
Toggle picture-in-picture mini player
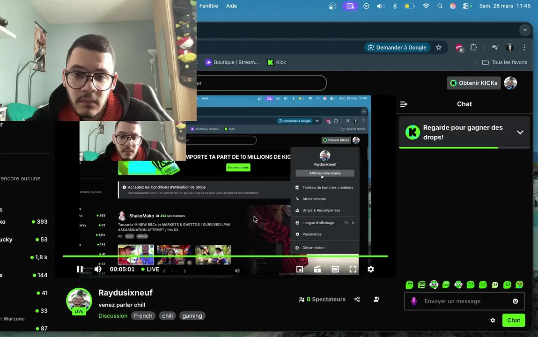(x=300, y=269)
